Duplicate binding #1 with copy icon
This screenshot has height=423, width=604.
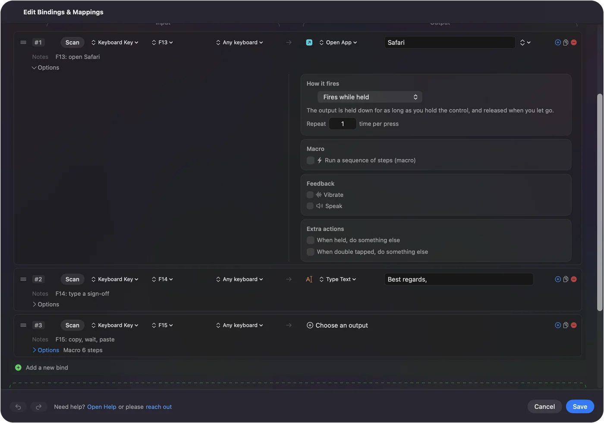click(566, 42)
